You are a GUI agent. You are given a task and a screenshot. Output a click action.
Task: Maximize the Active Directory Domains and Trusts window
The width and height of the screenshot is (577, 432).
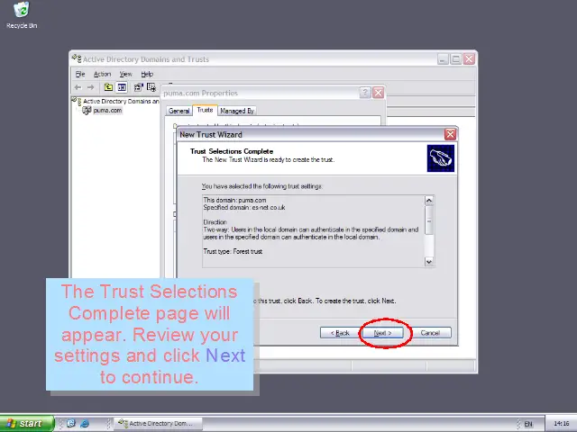tap(456, 58)
